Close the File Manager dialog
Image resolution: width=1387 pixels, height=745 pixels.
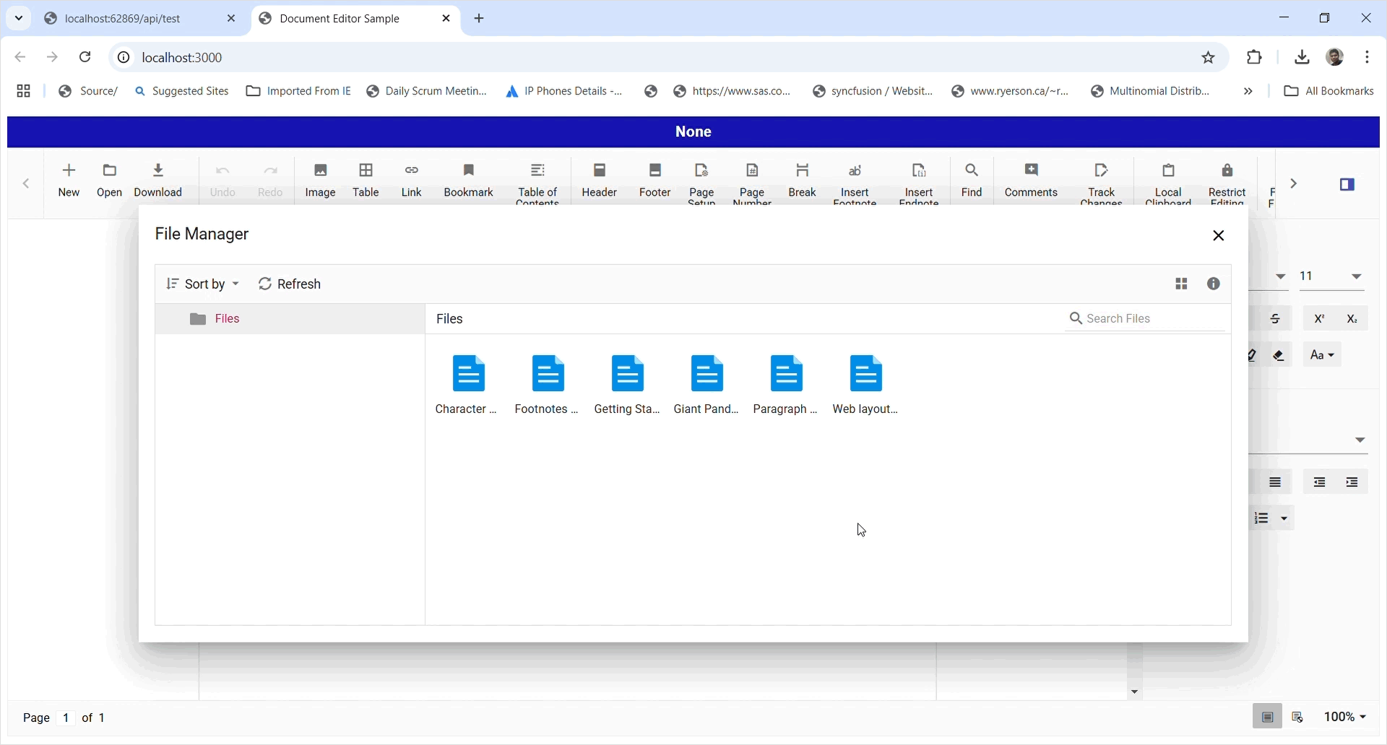[x=1219, y=236]
